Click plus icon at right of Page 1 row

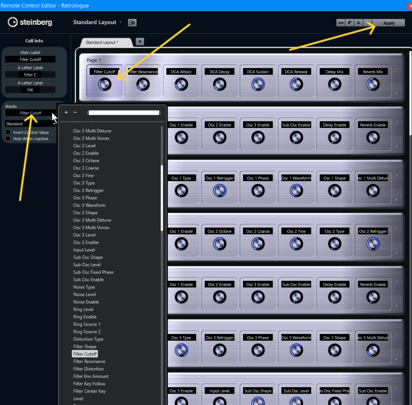[x=396, y=93]
